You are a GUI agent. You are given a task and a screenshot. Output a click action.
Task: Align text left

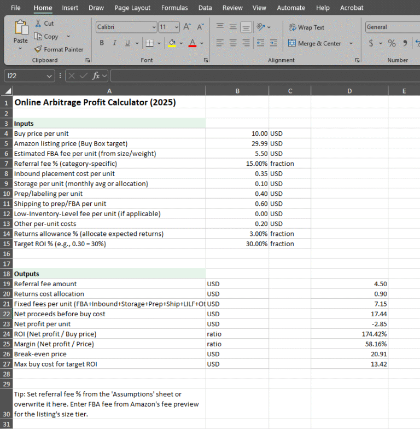pyautogui.click(x=220, y=43)
